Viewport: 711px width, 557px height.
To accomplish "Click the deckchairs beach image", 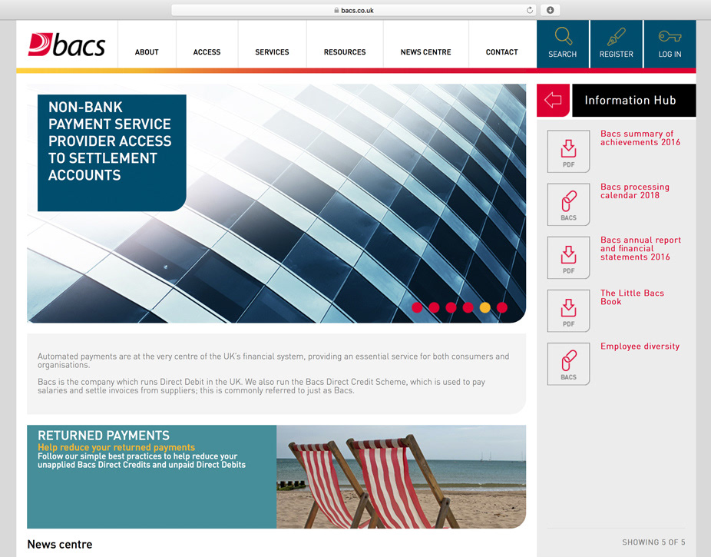I will 402,477.
